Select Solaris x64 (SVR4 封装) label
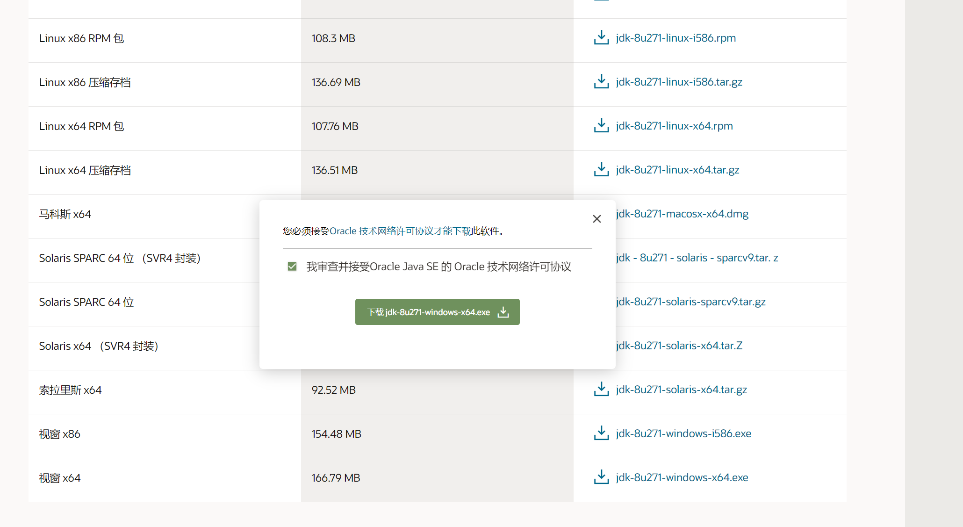The image size is (963, 527). [99, 346]
